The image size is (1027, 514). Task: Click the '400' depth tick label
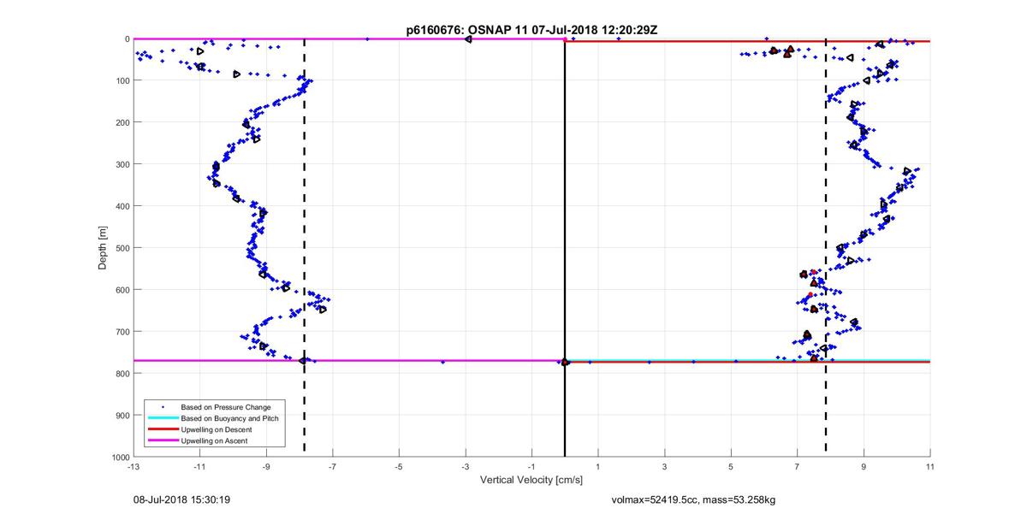coord(122,206)
